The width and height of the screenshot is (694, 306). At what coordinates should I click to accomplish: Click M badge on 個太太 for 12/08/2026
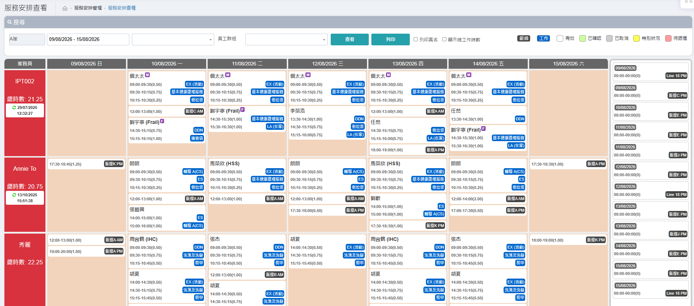click(x=308, y=75)
